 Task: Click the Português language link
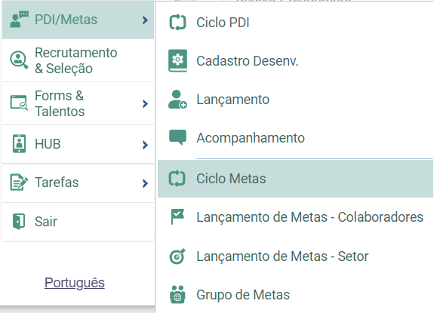click(x=75, y=283)
